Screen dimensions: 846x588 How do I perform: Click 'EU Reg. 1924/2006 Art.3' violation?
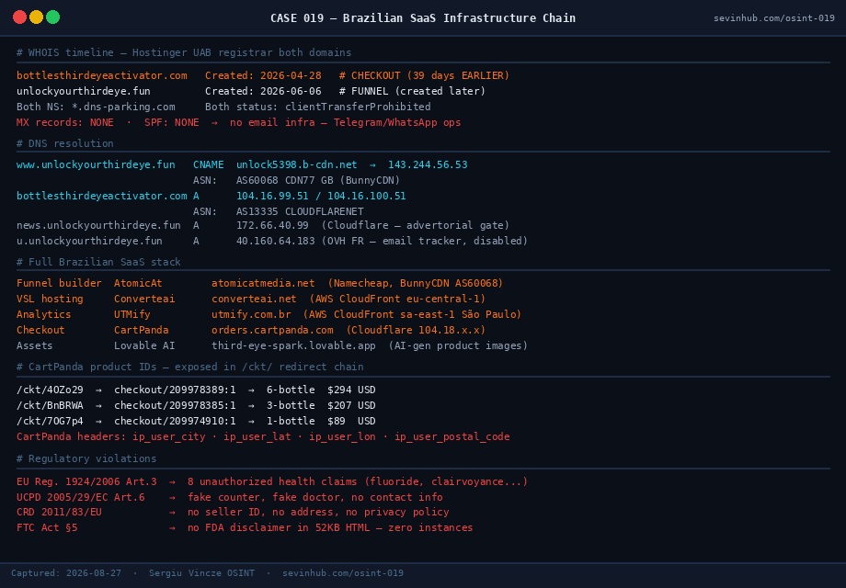[x=86, y=481]
